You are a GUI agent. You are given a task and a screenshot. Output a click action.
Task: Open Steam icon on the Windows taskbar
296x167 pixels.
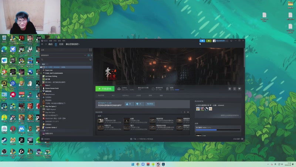pos(158,164)
